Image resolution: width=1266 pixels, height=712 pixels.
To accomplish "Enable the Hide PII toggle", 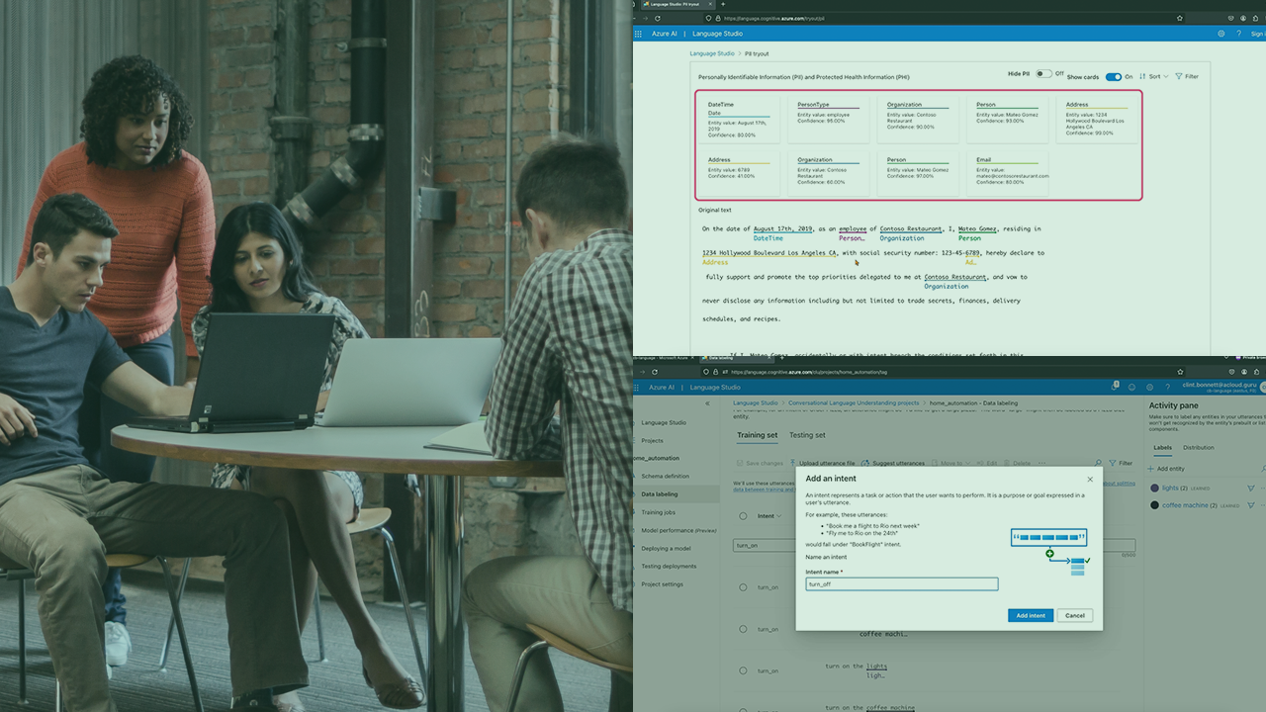I will (1044, 73).
